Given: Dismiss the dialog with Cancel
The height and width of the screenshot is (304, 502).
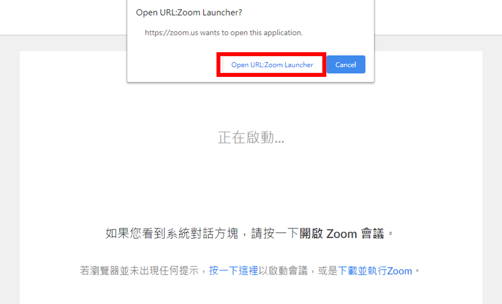Looking at the screenshot, I should pyautogui.click(x=346, y=65).
